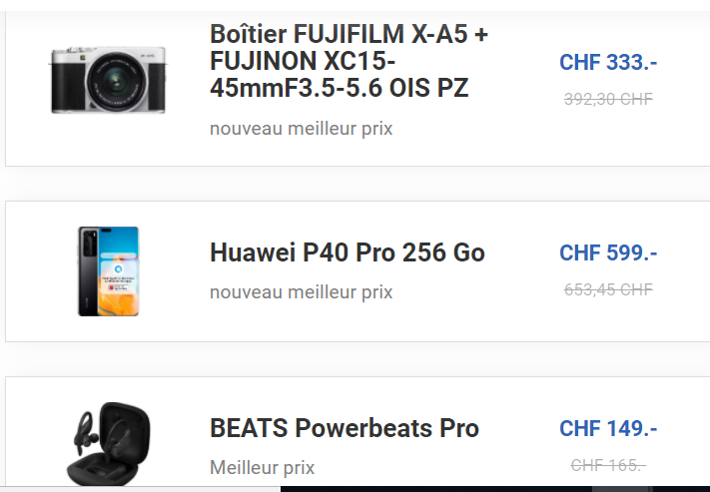Open the Powerbeats Pro earbuds image

[x=108, y=443]
